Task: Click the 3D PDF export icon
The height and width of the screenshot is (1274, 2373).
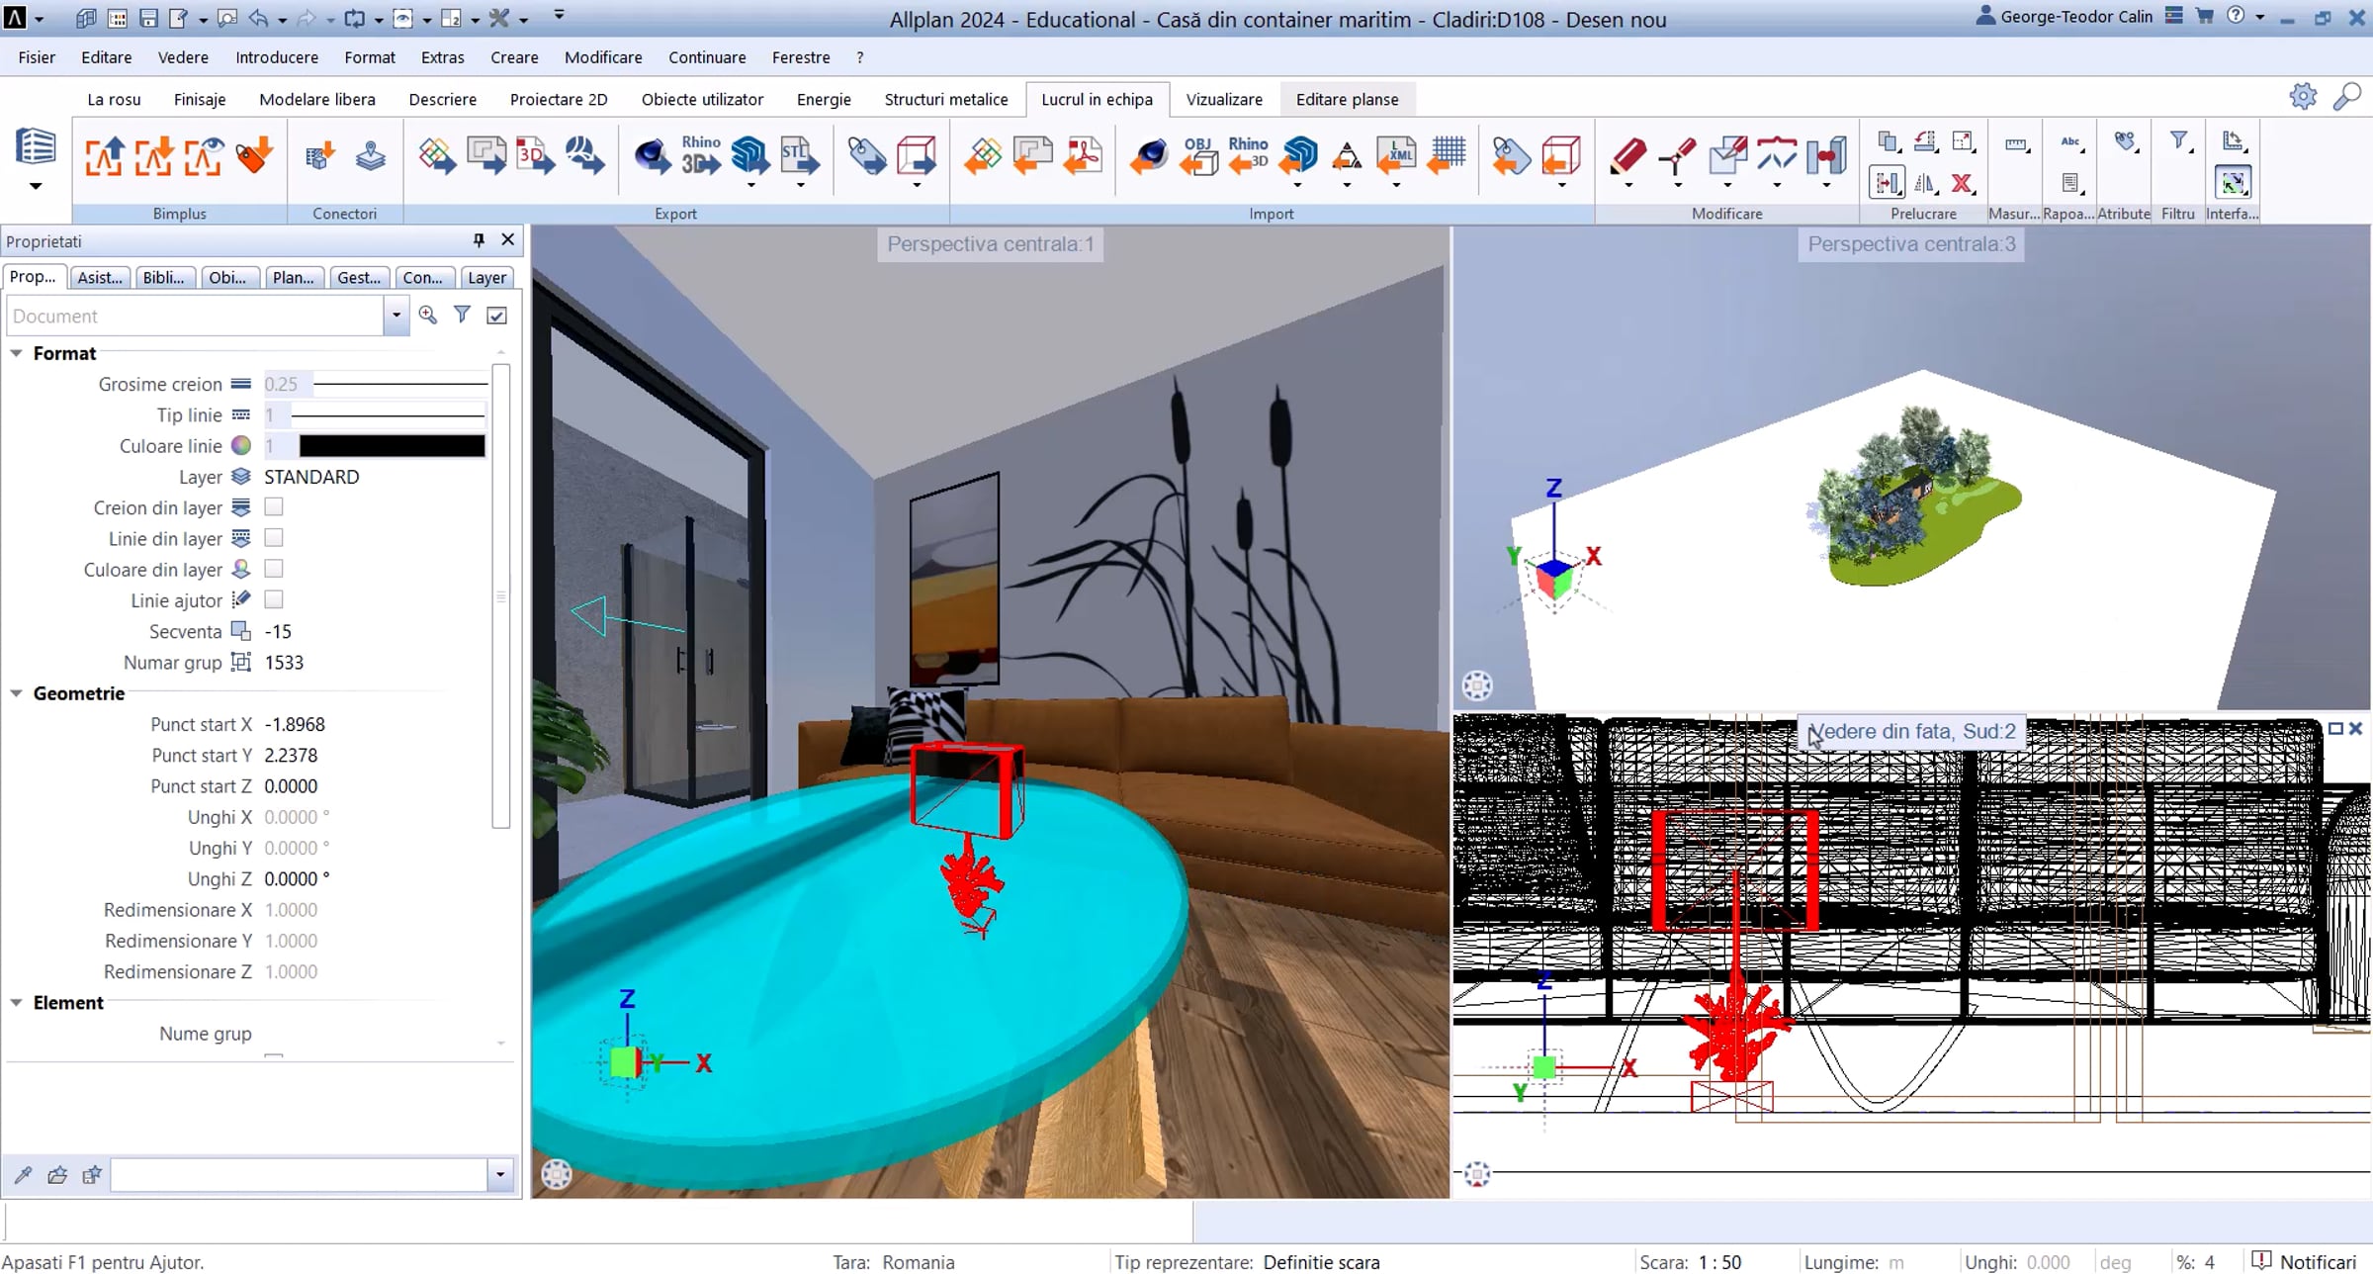Action: click(x=535, y=155)
